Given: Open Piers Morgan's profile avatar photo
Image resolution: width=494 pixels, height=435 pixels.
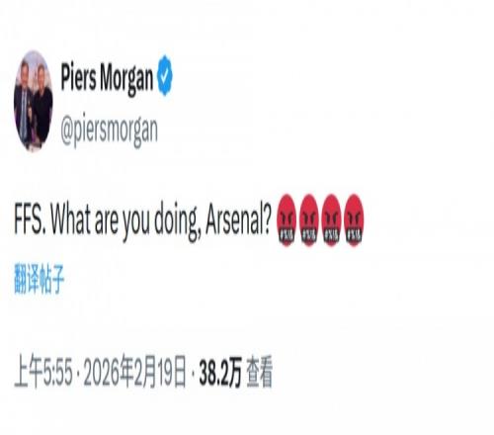Looking at the screenshot, I should click(x=34, y=101).
